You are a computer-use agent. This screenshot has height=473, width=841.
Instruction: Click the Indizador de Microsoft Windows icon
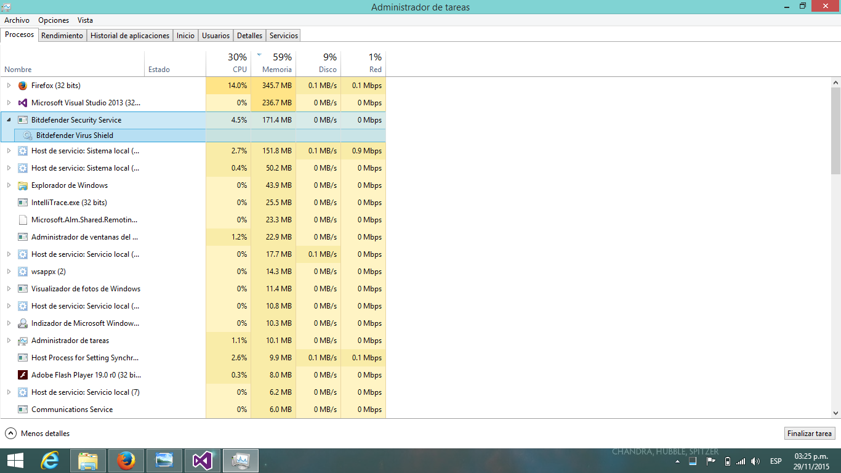tap(23, 323)
